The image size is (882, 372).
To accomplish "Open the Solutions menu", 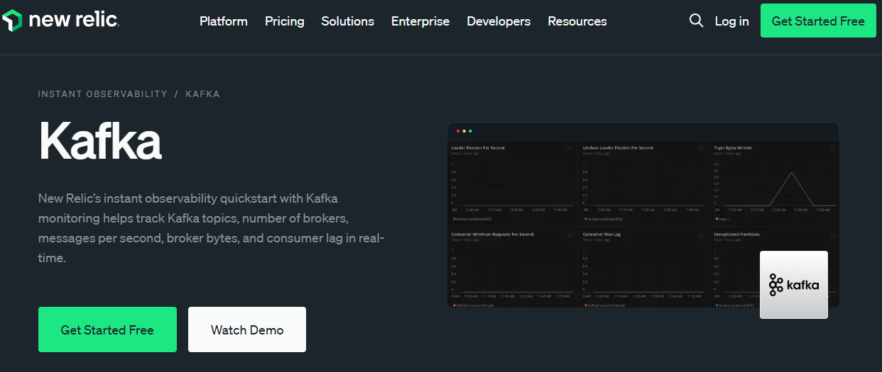I will point(348,21).
